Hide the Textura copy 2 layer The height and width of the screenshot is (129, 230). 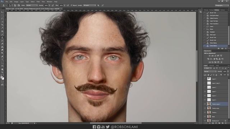[205, 104]
